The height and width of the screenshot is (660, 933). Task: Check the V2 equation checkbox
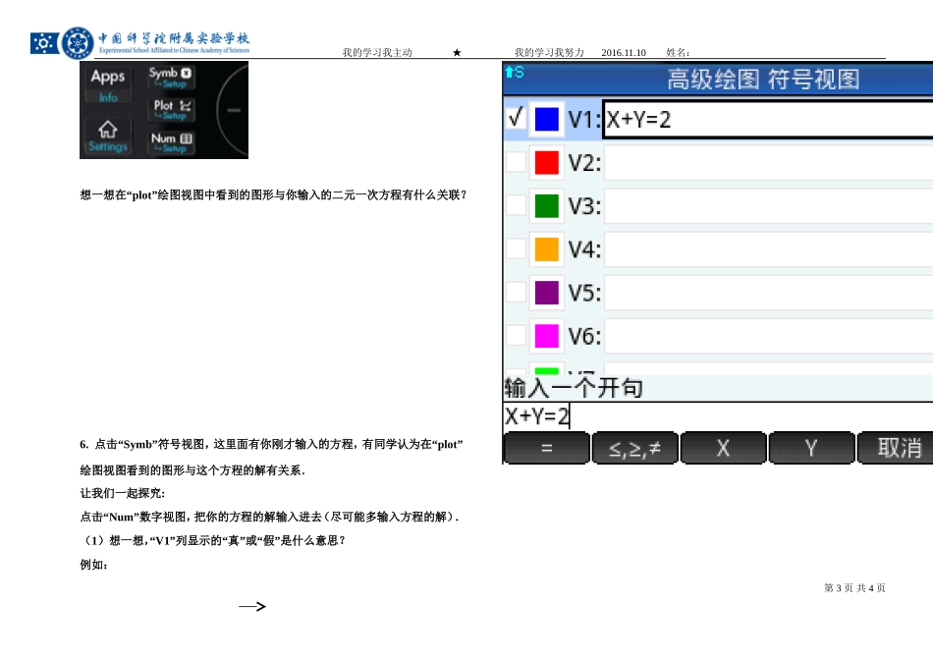tap(516, 162)
